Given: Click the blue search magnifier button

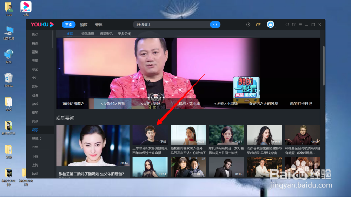Looking at the screenshot, I should point(215,24).
